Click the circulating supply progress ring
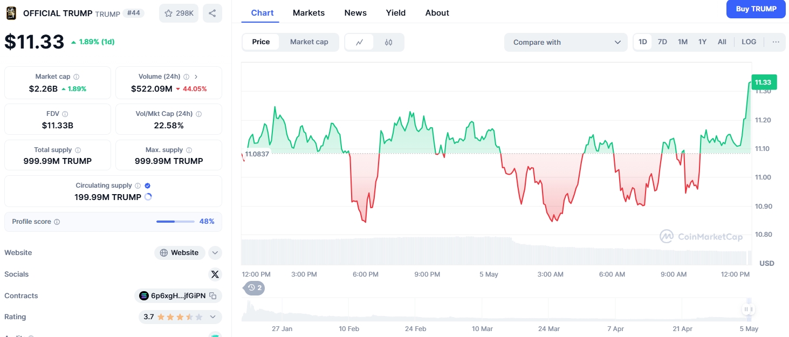789x337 pixels. click(x=148, y=197)
